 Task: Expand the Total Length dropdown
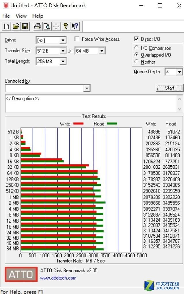coord(63,61)
